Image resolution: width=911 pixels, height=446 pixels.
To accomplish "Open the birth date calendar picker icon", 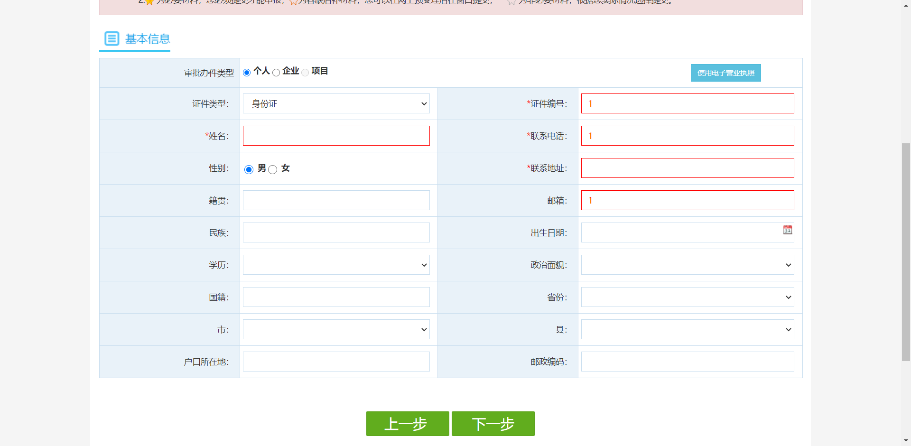I will tap(787, 230).
